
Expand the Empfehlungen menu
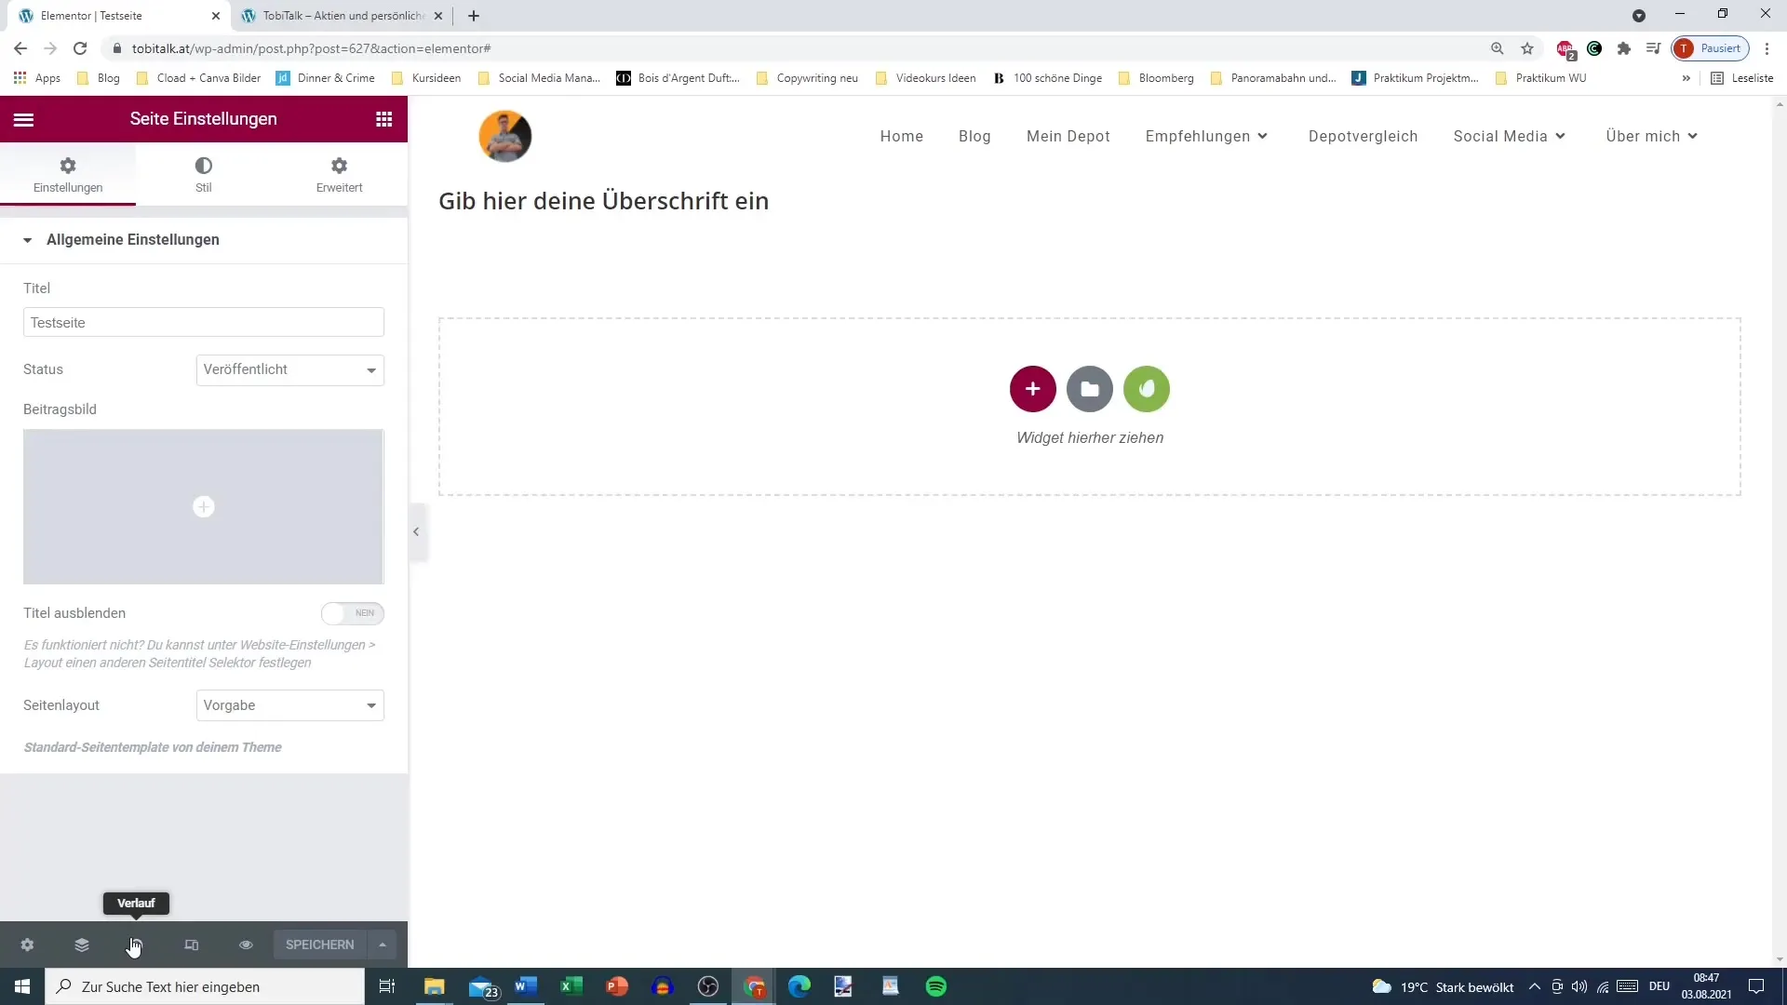[x=1207, y=136]
